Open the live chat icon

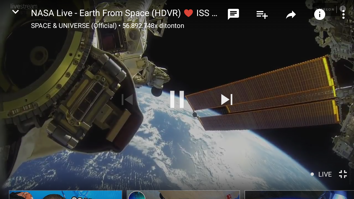233,14
